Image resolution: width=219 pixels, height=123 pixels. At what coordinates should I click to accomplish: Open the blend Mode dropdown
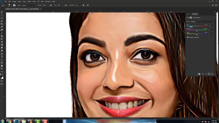[29, 5]
